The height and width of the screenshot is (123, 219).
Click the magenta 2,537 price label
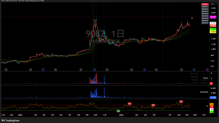coord(213,17)
